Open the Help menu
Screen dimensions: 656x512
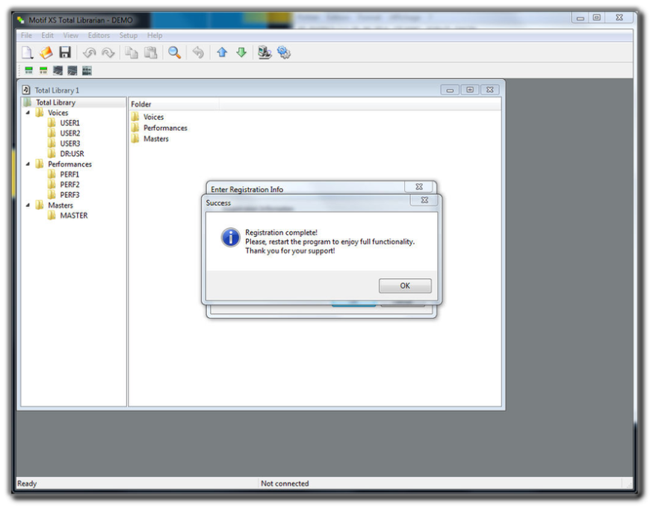coord(155,36)
